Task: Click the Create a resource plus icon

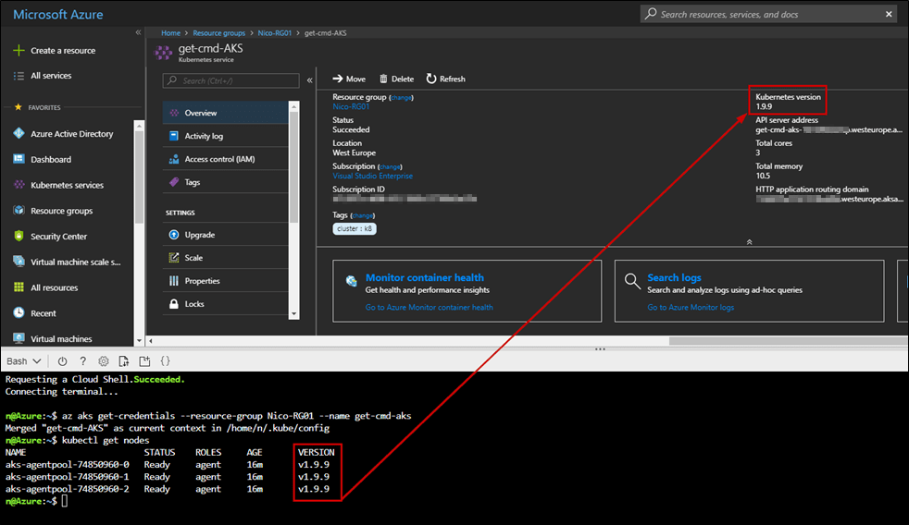Action: 19,50
